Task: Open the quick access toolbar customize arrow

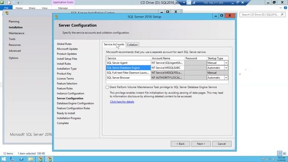Action: 18,3
